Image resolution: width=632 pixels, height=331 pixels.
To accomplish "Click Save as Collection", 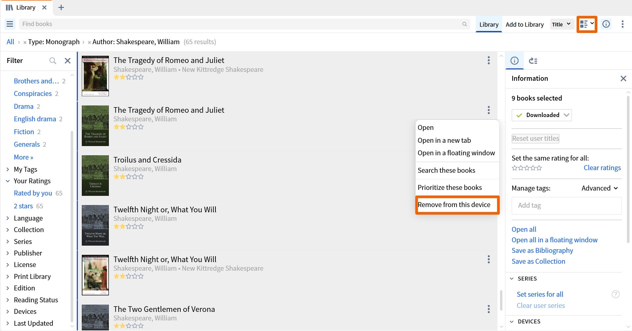I will pos(538,261).
